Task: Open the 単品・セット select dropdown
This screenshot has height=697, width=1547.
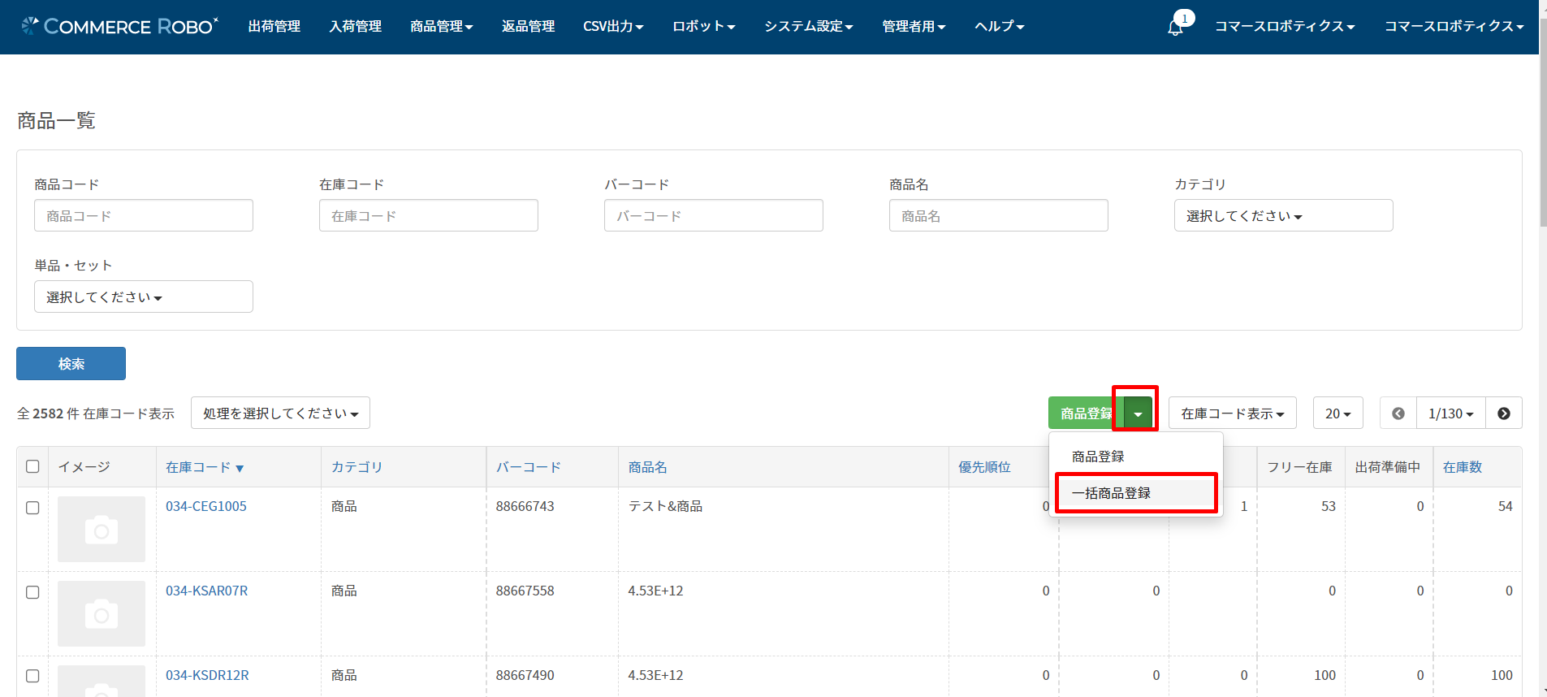Action: (144, 297)
